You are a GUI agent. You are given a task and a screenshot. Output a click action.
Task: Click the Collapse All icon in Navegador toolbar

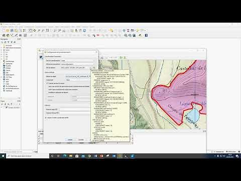tap(12, 42)
